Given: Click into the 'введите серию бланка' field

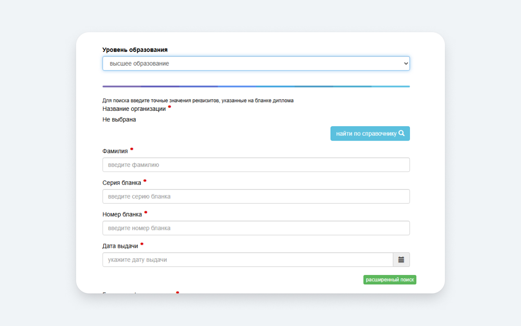Looking at the screenshot, I should (256, 196).
